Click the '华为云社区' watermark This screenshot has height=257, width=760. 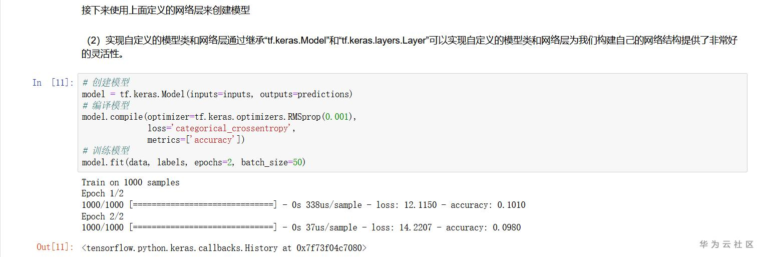[726, 244]
